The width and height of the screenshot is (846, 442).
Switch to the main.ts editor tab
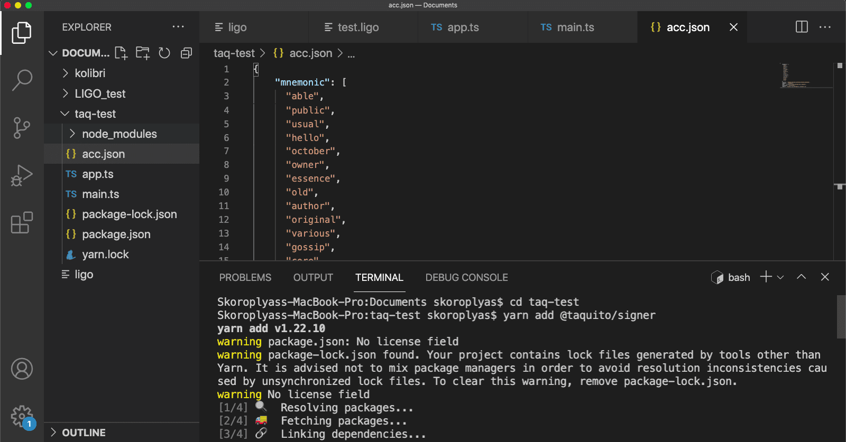tap(575, 27)
